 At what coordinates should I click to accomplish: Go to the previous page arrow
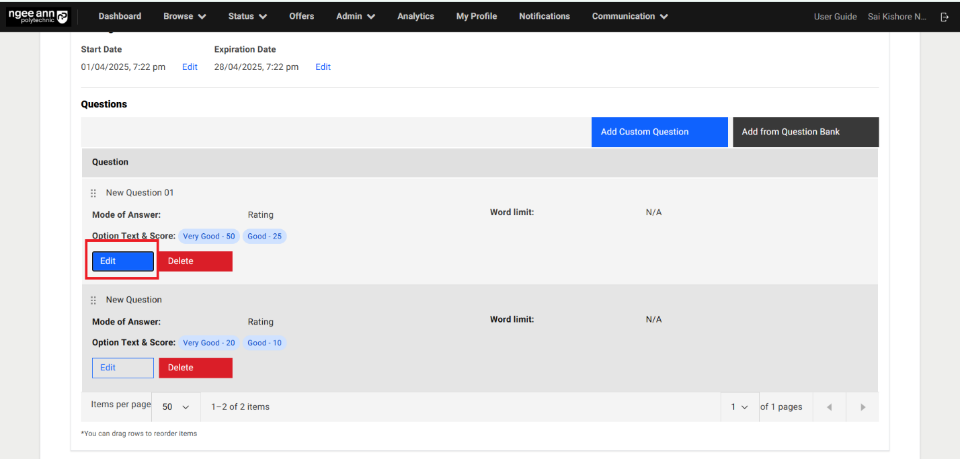click(829, 407)
